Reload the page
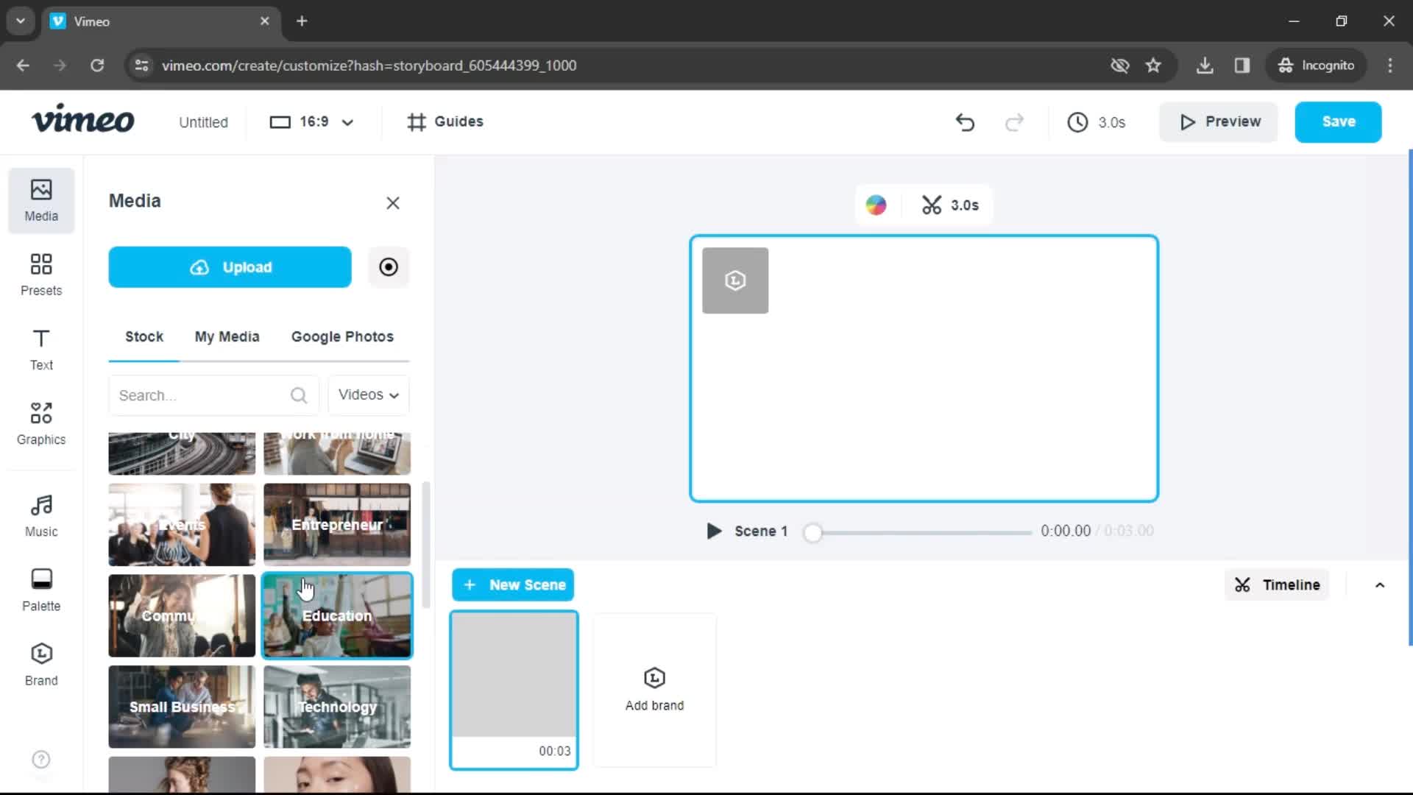 tap(97, 65)
